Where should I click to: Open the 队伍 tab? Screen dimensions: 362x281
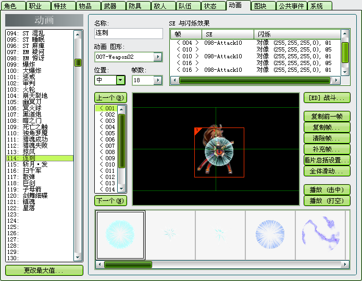pos(188,6)
